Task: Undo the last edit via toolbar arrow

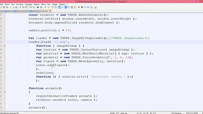Action: pyautogui.click(x=30, y=7)
